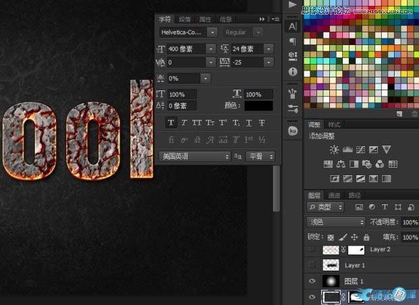
Task: Click the black text color swatch
Action: (x=259, y=106)
